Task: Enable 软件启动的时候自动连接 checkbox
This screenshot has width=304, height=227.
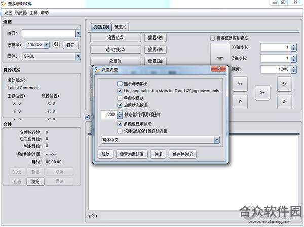Action: click(x=120, y=131)
